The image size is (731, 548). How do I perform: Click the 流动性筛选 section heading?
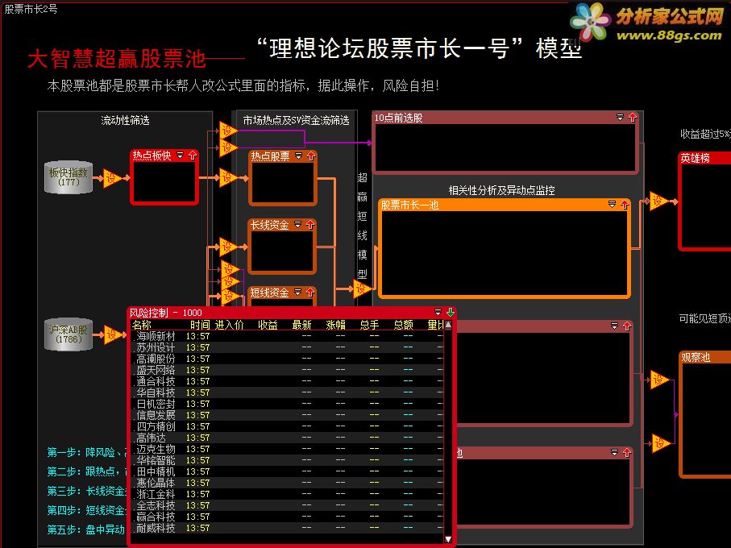pyautogui.click(x=125, y=120)
